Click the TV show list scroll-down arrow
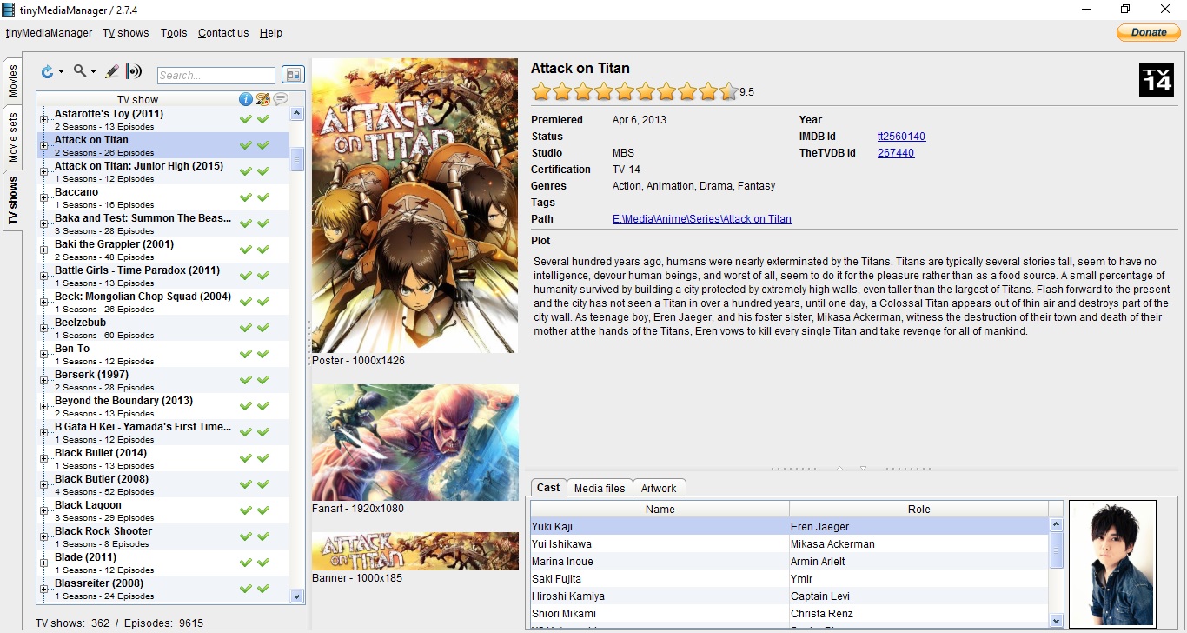 pos(297,596)
